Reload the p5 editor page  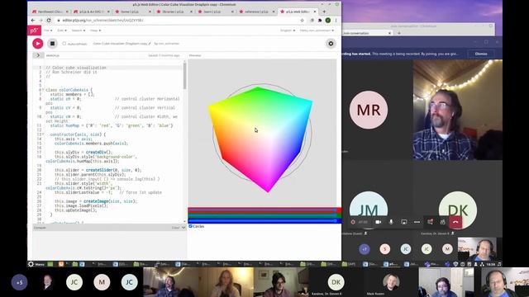(x=49, y=20)
